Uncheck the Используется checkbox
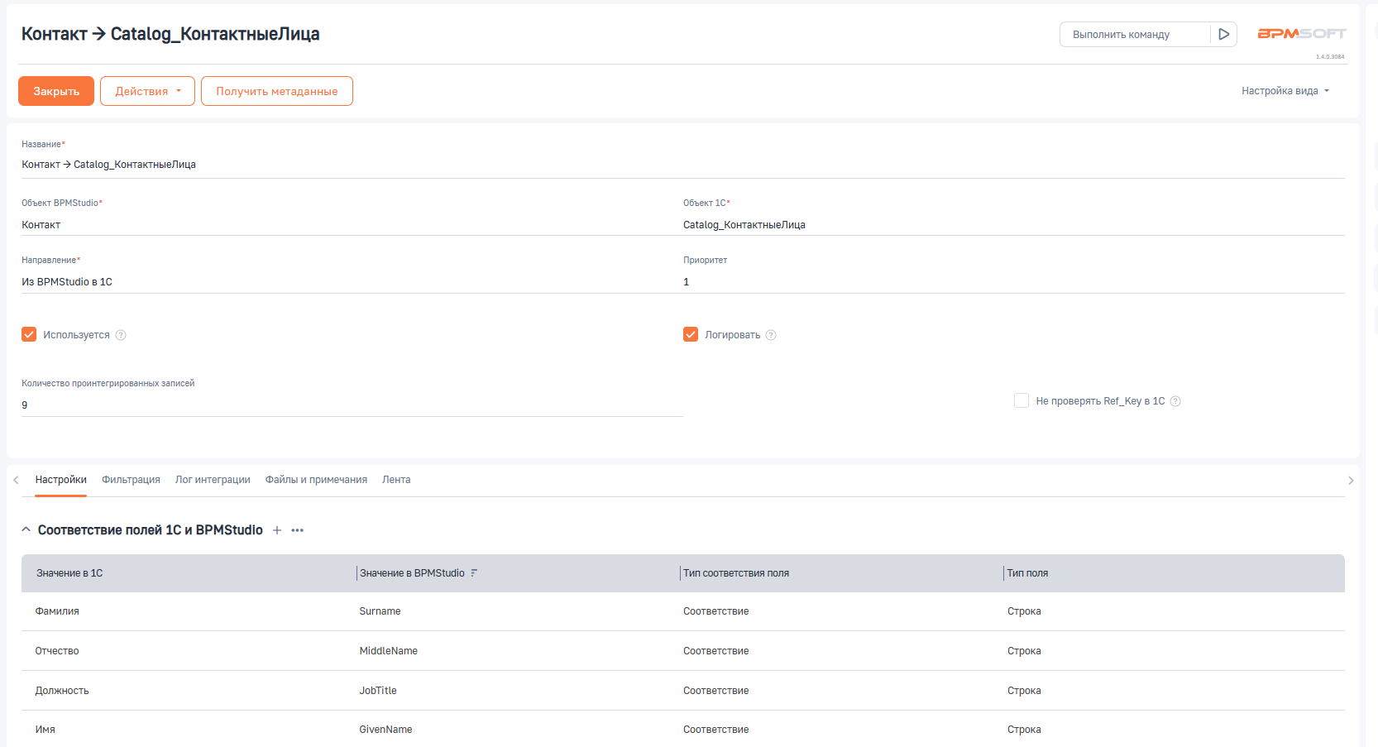Image resolution: width=1378 pixels, height=747 pixels. tap(29, 335)
